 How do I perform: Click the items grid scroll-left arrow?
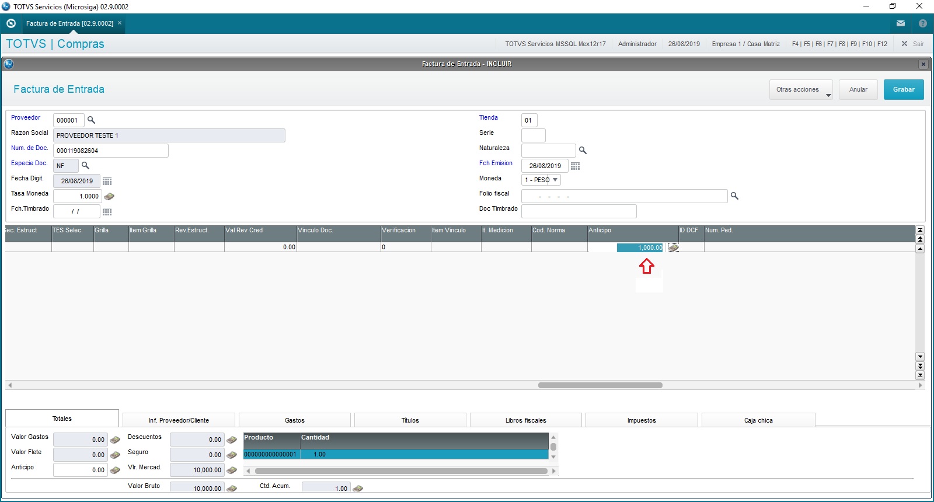[10, 385]
